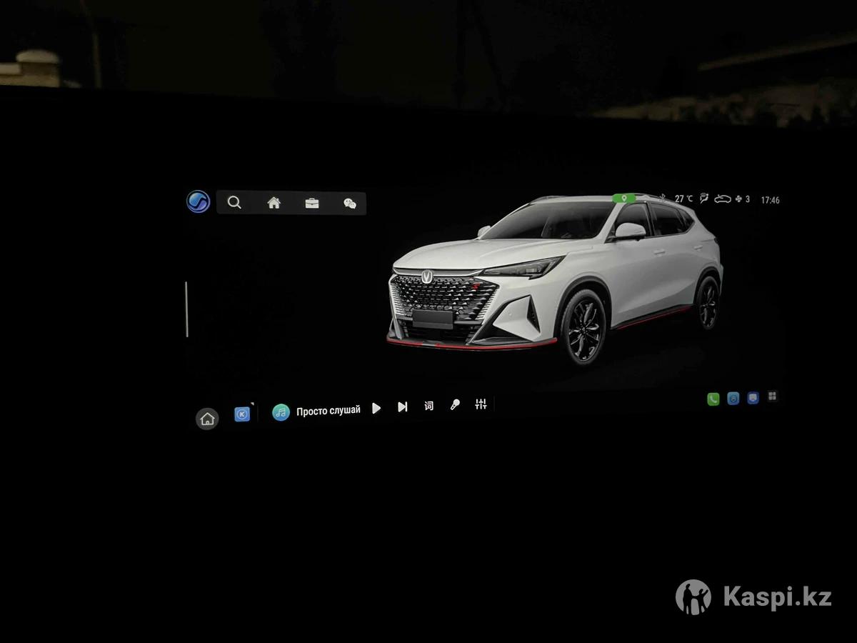Navigate to home address shortcut
Viewport: 857px width, 643px height.
pyautogui.click(x=274, y=203)
